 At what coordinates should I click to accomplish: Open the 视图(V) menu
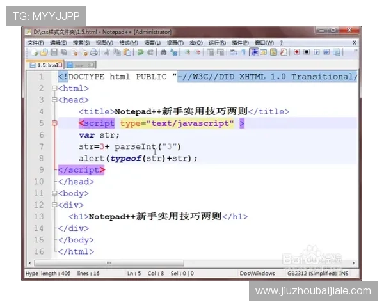tap(104, 43)
